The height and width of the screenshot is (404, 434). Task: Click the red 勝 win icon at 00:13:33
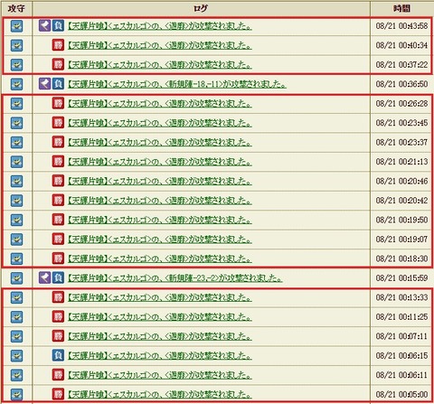pos(58,297)
